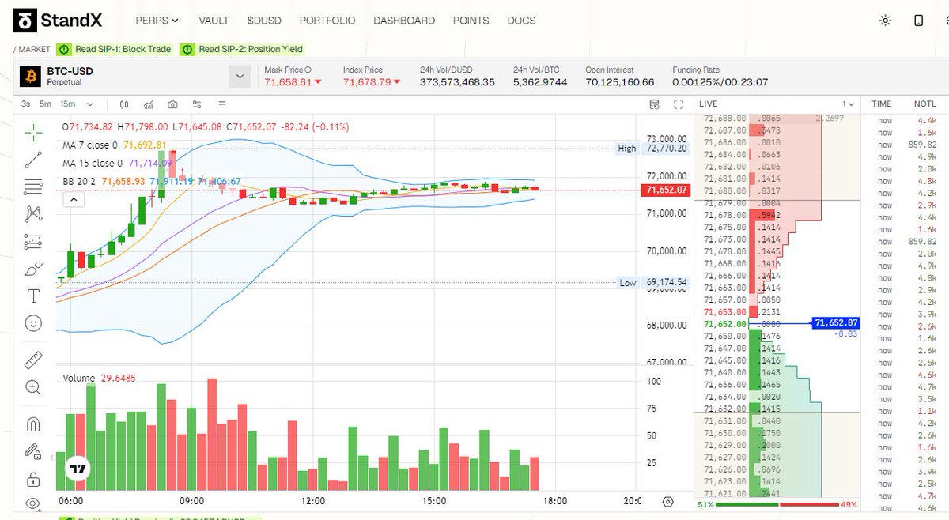Open the object tree list icon
Viewport: 949px width, 520px height.
click(221, 104)
